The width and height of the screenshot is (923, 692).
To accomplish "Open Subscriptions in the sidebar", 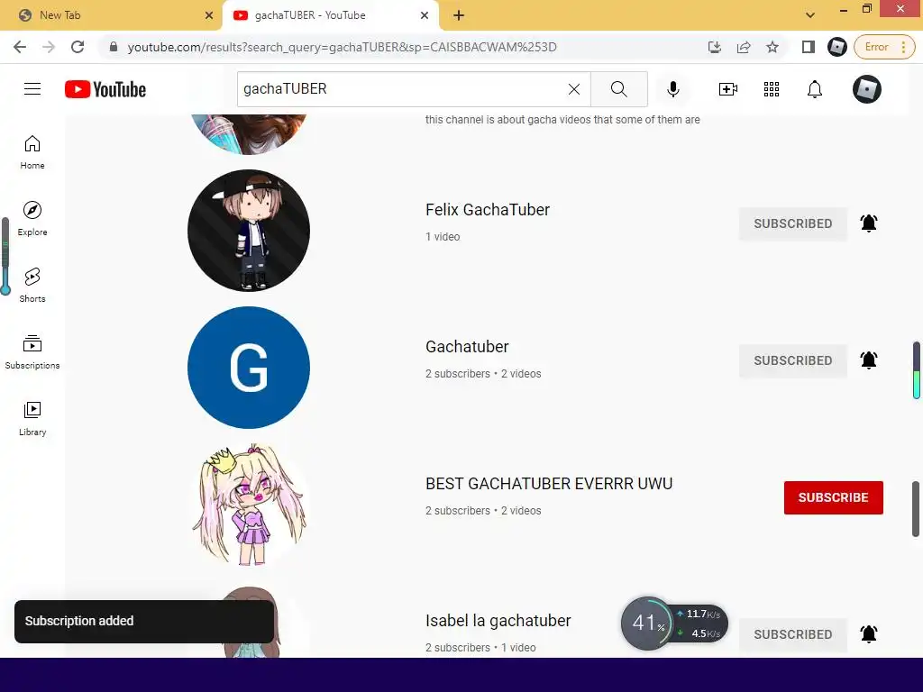I will 32,352.
